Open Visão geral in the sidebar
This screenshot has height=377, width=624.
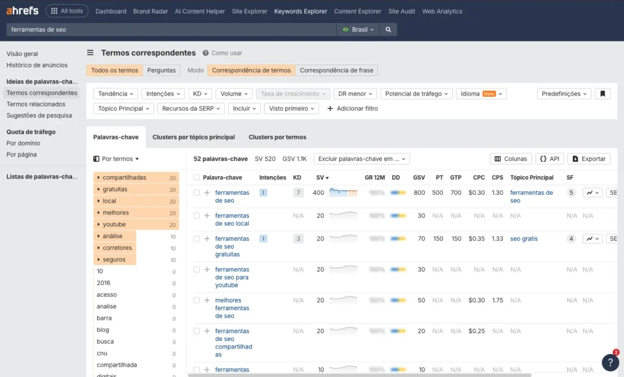point(23,54)
